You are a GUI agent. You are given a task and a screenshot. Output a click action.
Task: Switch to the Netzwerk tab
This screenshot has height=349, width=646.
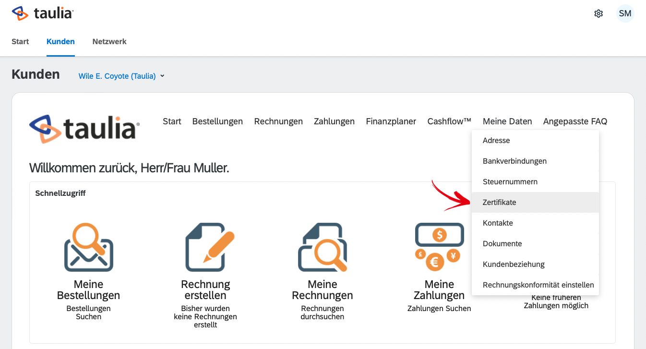109,41
